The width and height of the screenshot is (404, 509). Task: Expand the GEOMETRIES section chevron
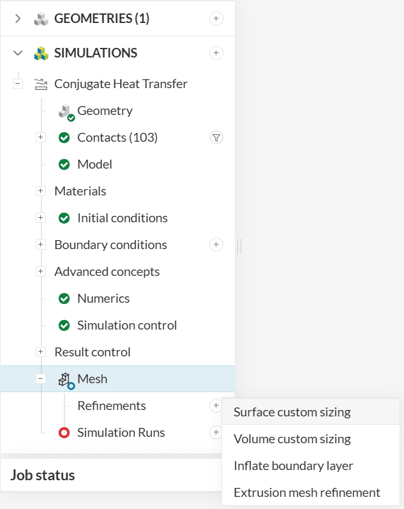click(x=18, y=19)
